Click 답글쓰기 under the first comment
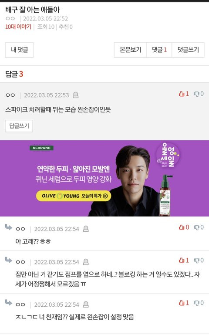The width and height of the screenshot is (209, 335). (19, 126)
